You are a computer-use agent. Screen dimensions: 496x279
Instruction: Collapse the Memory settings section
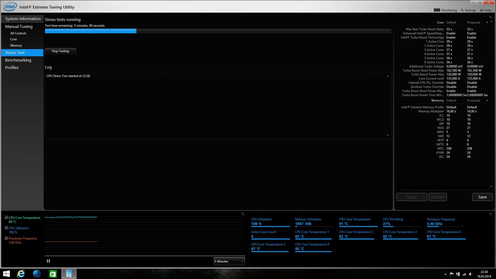click(x=487, y=100)
